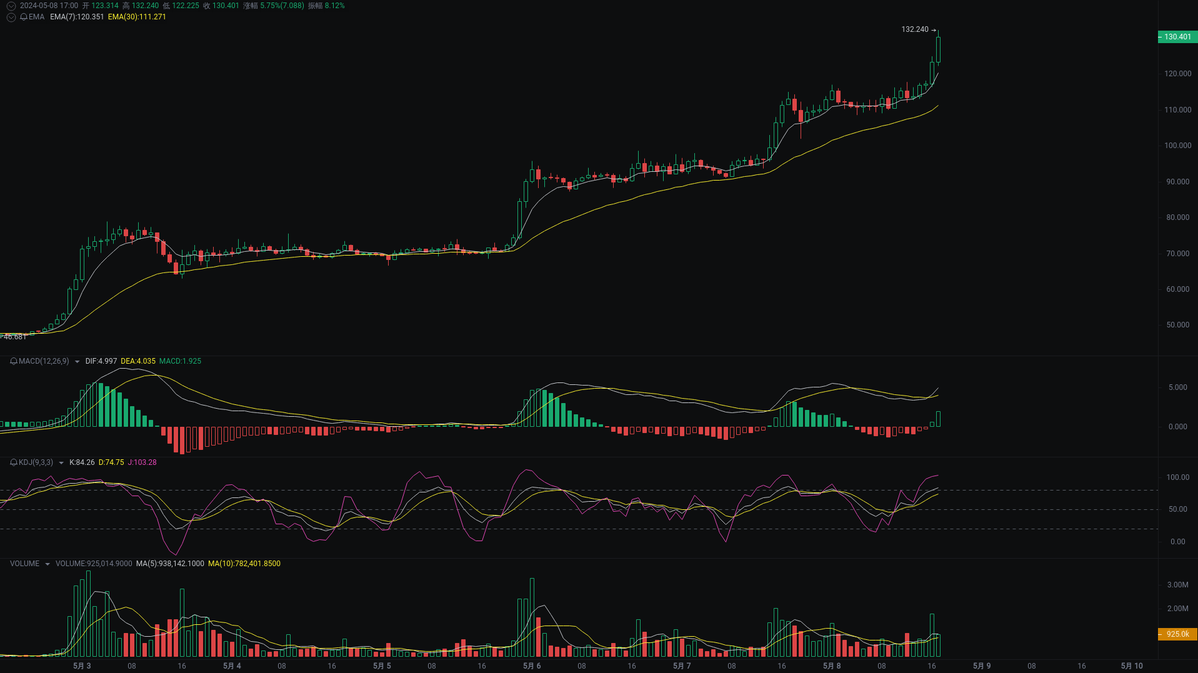Click the alert bell beside EMA
The image size is (1198, 673).
tap(22, 17)
